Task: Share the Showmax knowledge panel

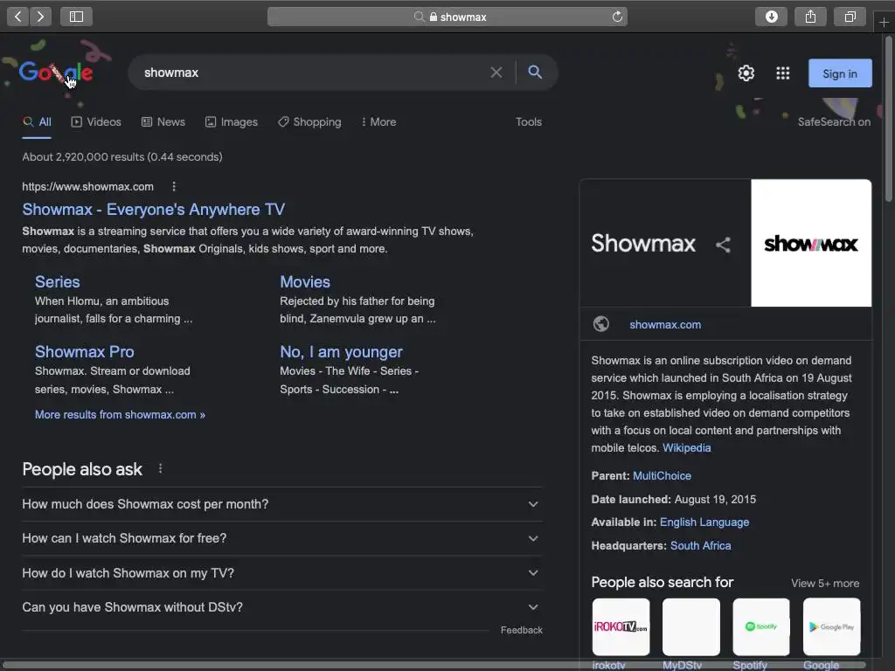Action: 723,245
